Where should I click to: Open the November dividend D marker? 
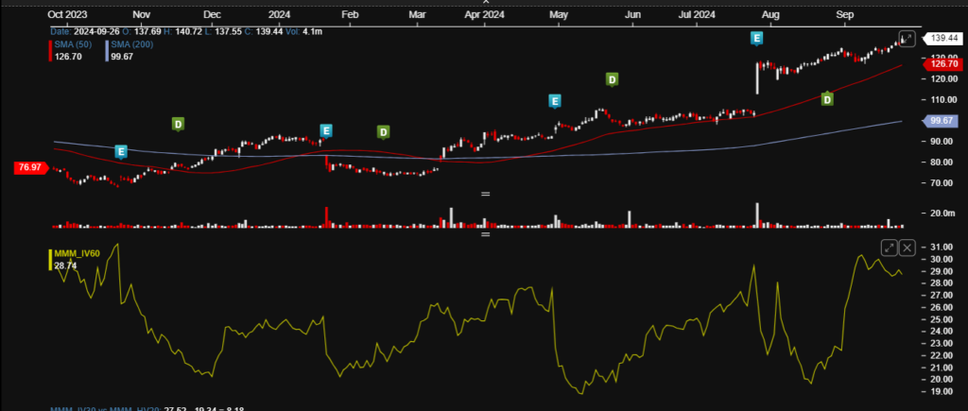178,125
